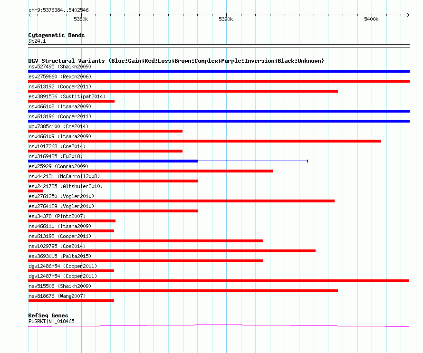Select dgv12486n54 (Cooper2011) label
This screenshot has width=423, height=353.
(63, 266)
